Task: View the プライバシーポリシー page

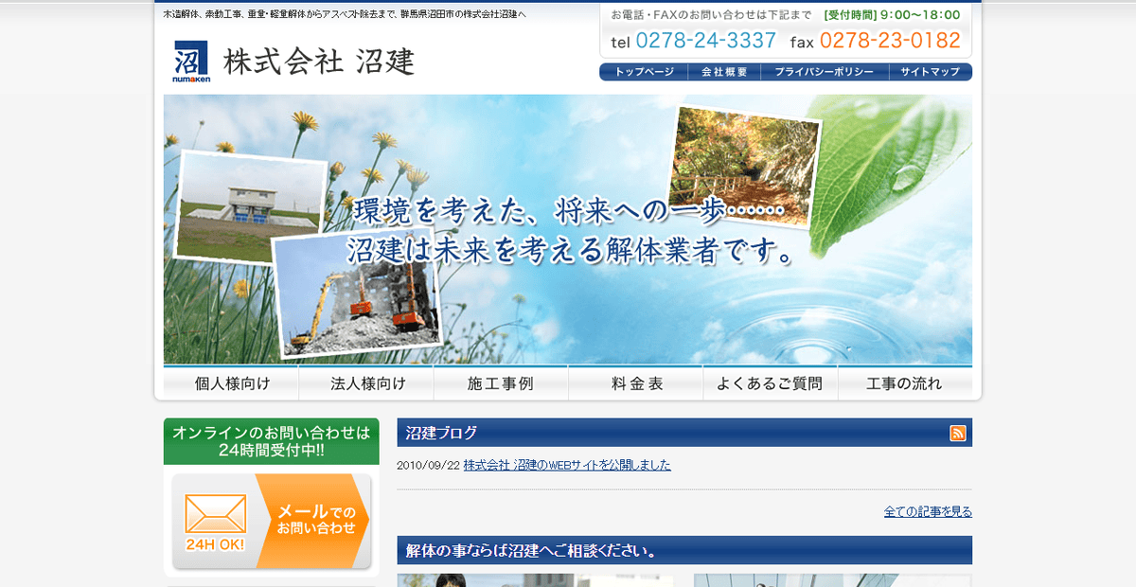Action: tap(824, 71)
